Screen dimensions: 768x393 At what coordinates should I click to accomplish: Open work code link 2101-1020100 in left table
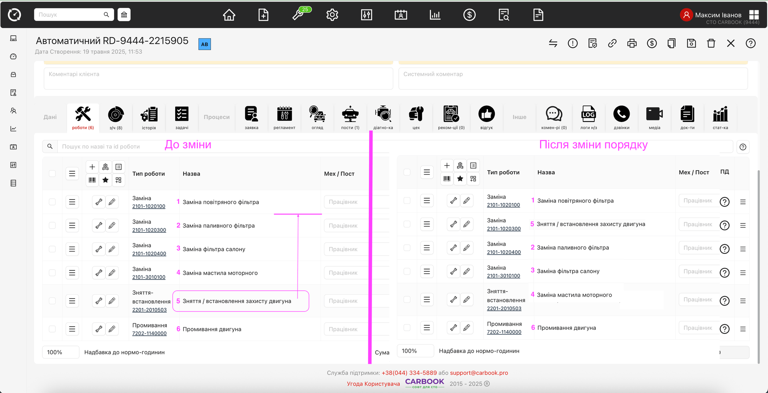149,206
